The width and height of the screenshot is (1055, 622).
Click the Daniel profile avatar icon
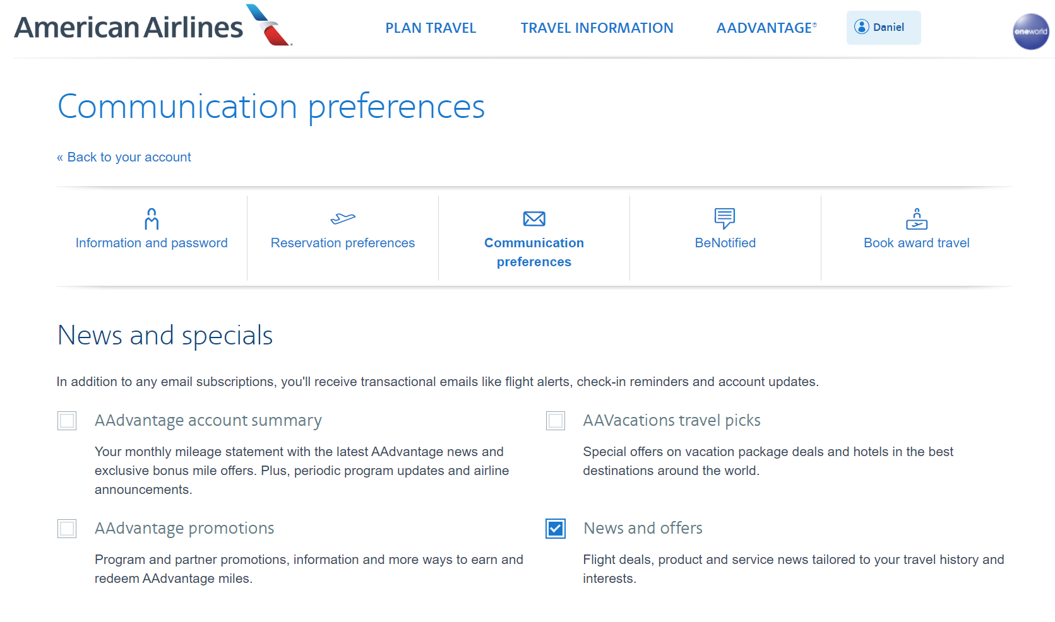pyautogui.click(x=861, y=26)
